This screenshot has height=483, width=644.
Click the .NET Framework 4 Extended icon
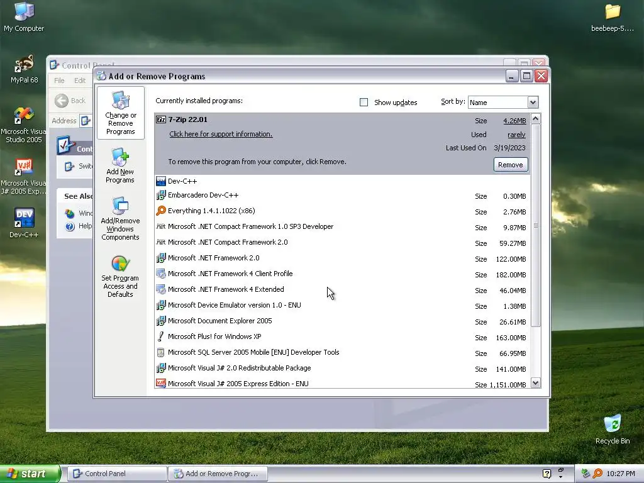tap(161, 289)
